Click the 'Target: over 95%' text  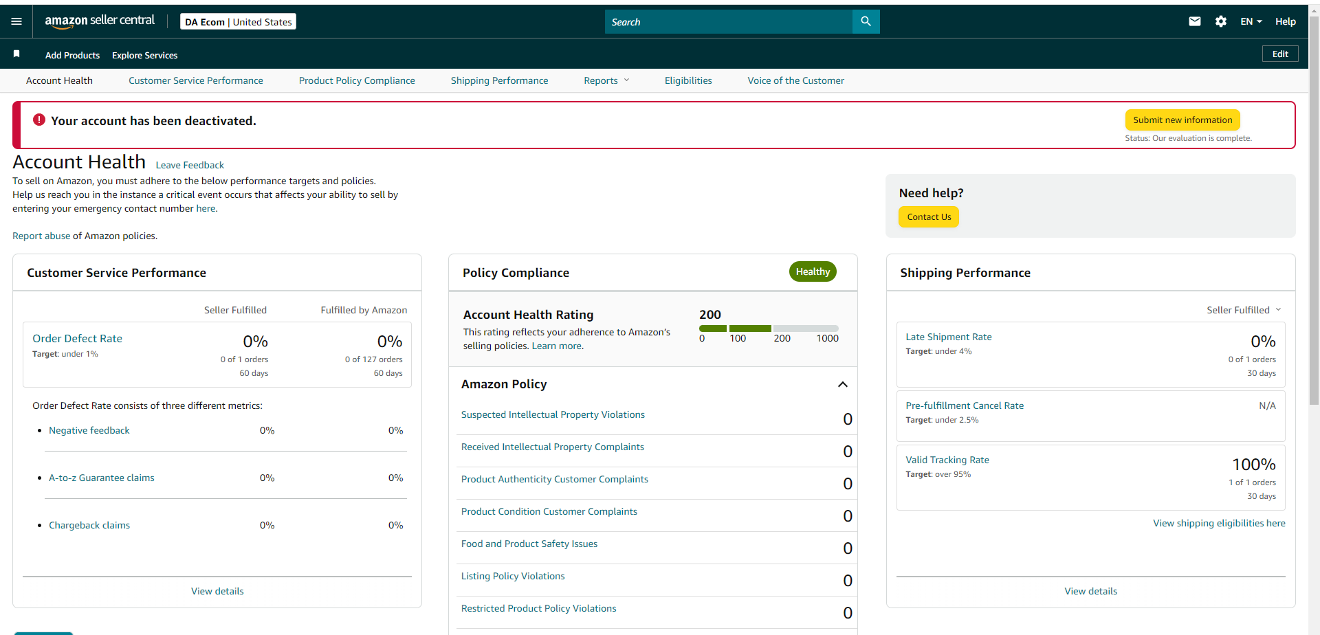tap(938, 474)
